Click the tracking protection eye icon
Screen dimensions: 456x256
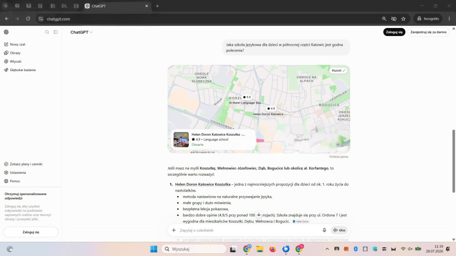tap(394, 19)
